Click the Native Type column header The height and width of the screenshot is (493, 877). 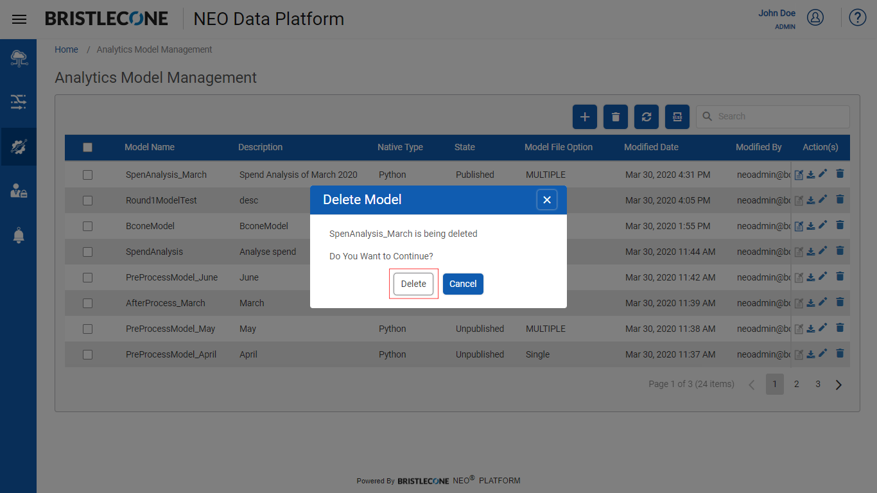pos(400,147)
